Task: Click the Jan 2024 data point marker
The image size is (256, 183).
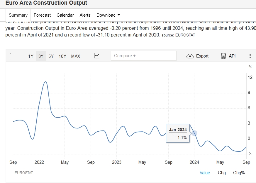Action: click(x=194, y=133)
